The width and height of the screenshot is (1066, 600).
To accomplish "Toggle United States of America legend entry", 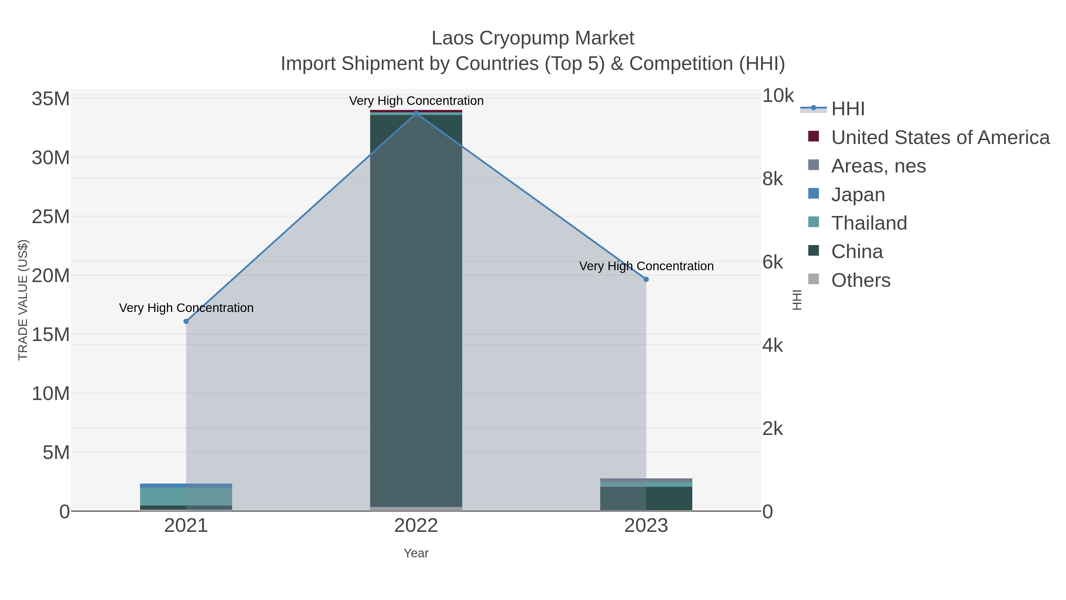I will pos(929,137).
